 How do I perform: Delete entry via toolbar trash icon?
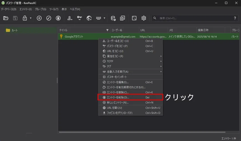click(x=58, y=18)
